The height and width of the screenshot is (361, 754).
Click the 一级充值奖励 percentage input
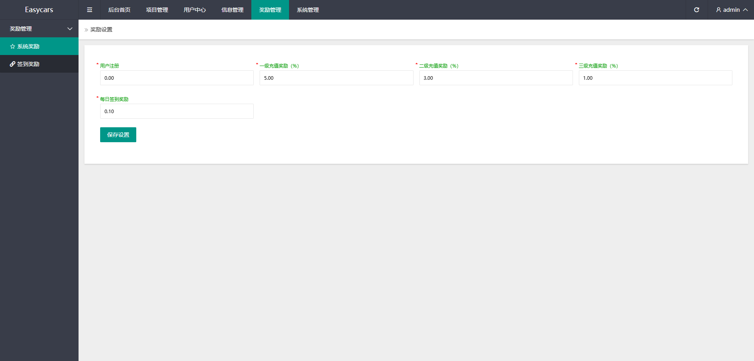(336, 78)
